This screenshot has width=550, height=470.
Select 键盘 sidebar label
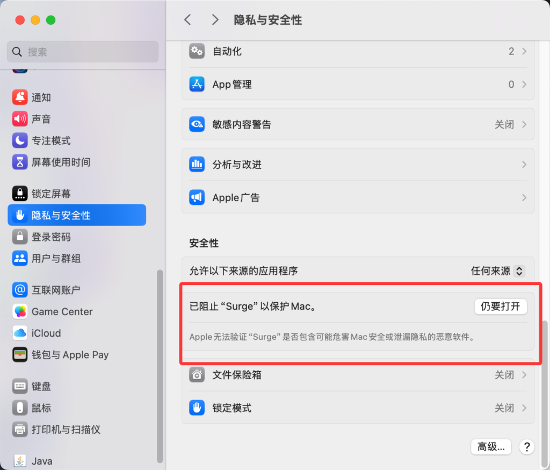[x=41, y=386]
